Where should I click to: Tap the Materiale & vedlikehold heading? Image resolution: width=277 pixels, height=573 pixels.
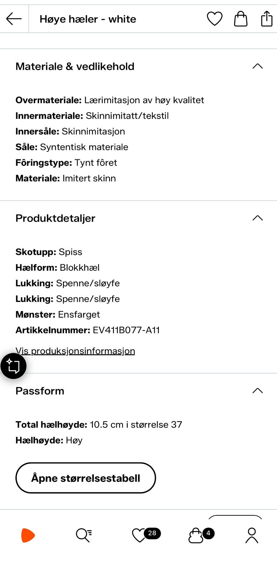tap(75, 66)
